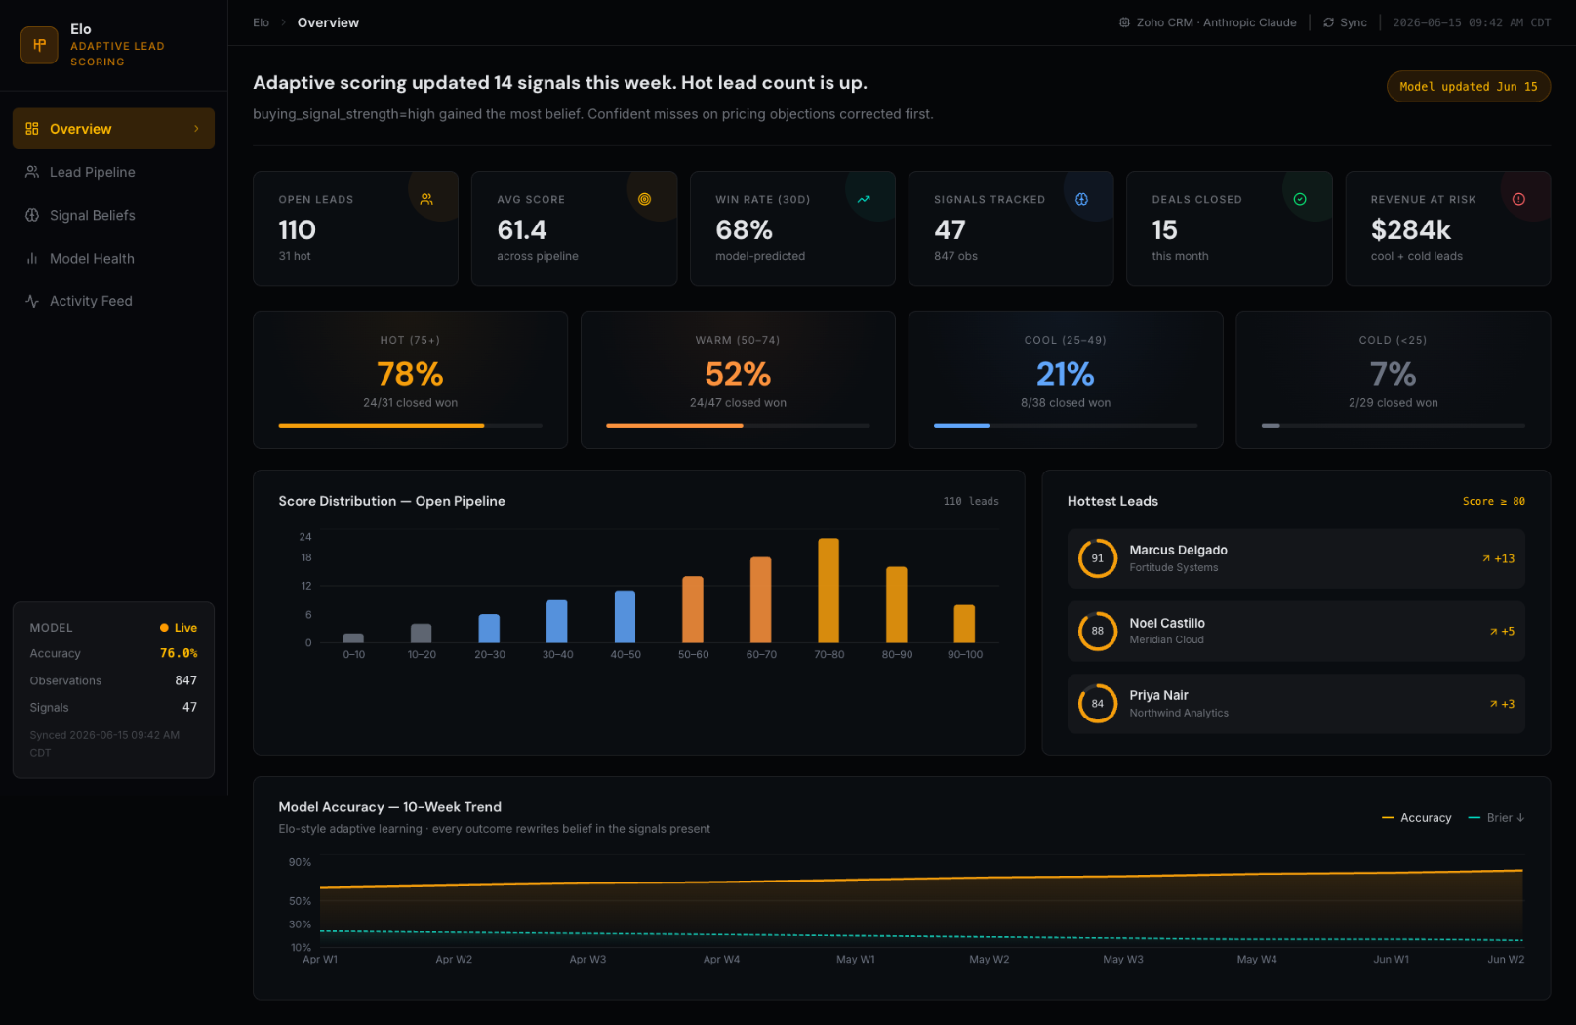Click the Overview grid icon in the sidebar
The image size is (1576, 1025).
tap(32, 129)
